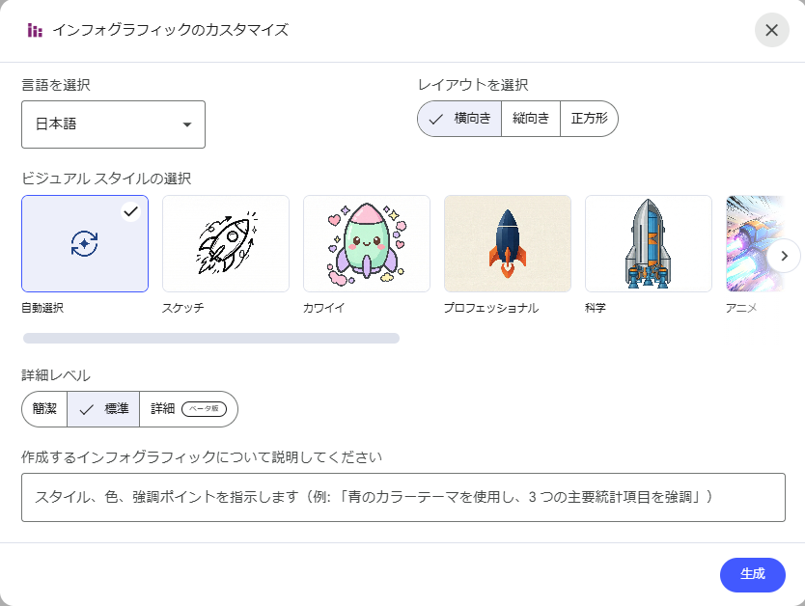Click the checkmark on the selected 自動選択 style
The width and height of the screenshot is (805, 606).
pos(132,211)
